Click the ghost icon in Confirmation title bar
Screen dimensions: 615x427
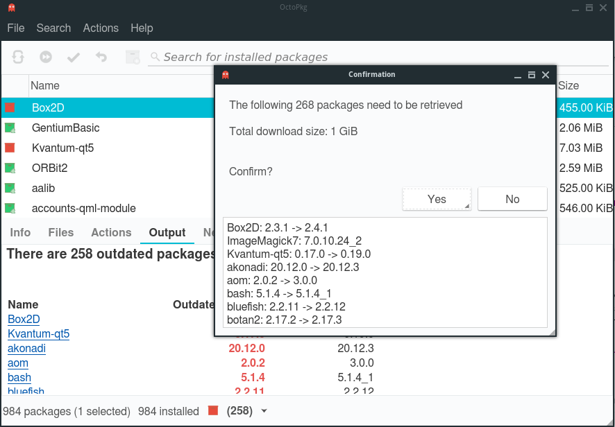click(x=225, y=75)
